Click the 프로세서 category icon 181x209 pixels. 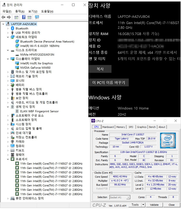click(x=12, y=159)
